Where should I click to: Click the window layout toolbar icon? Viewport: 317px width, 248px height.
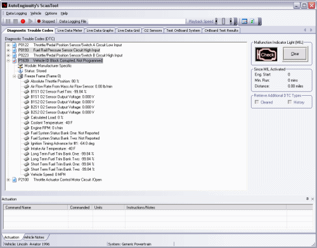click(245, 22)
